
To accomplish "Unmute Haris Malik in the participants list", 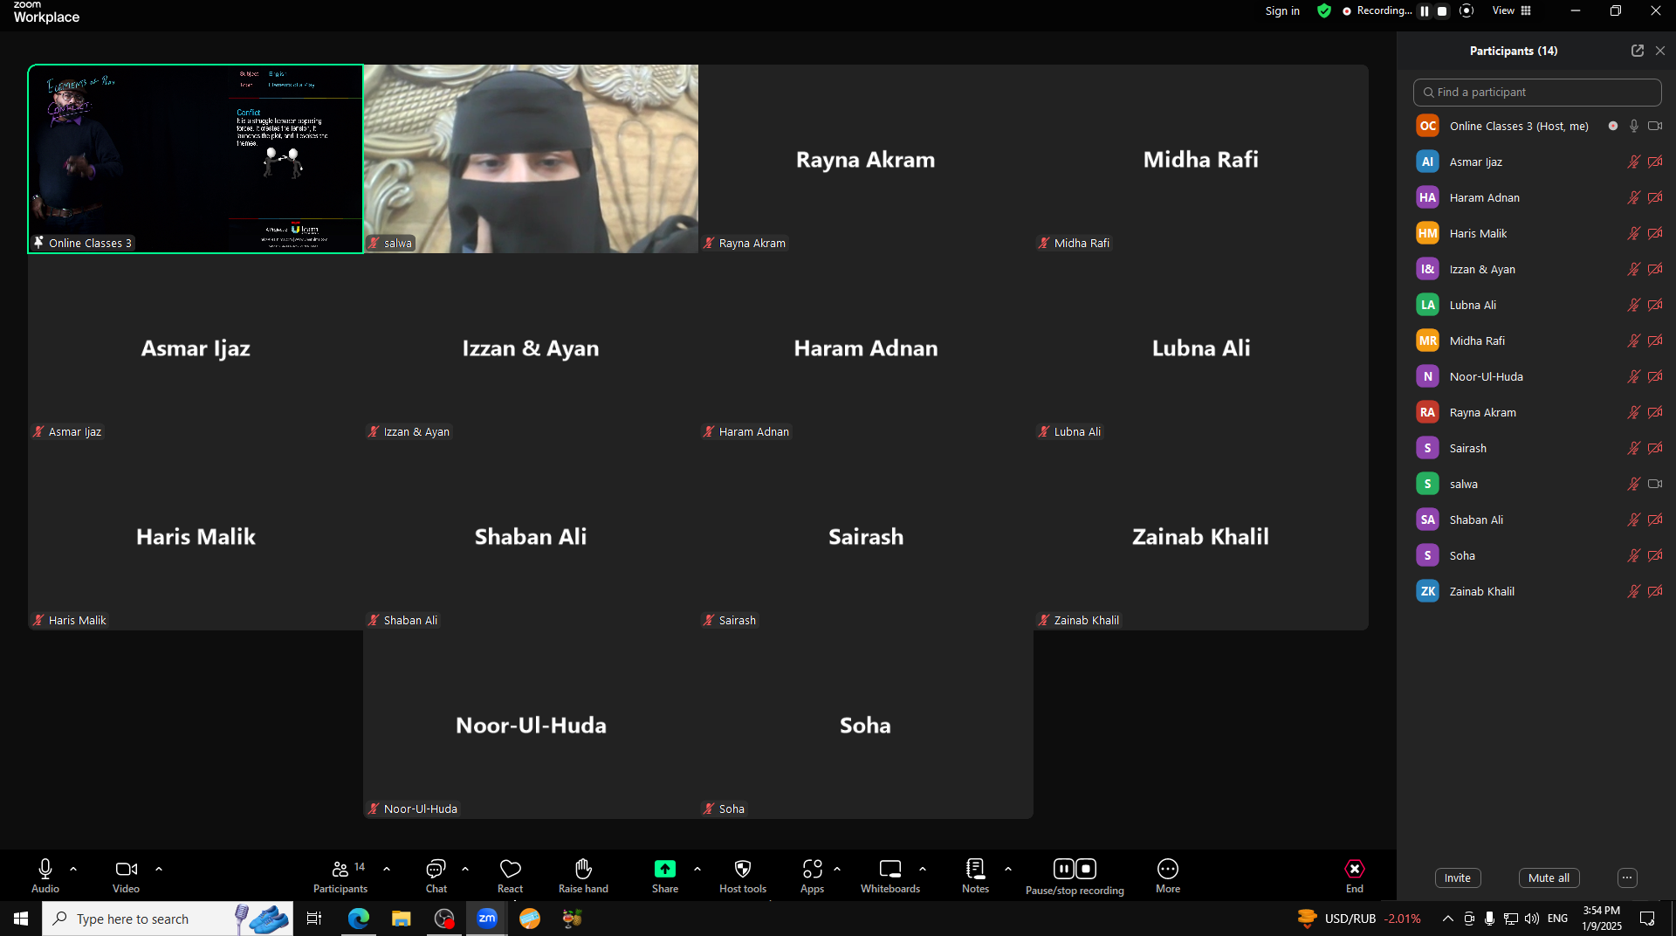I will (x=1634, y=233).
